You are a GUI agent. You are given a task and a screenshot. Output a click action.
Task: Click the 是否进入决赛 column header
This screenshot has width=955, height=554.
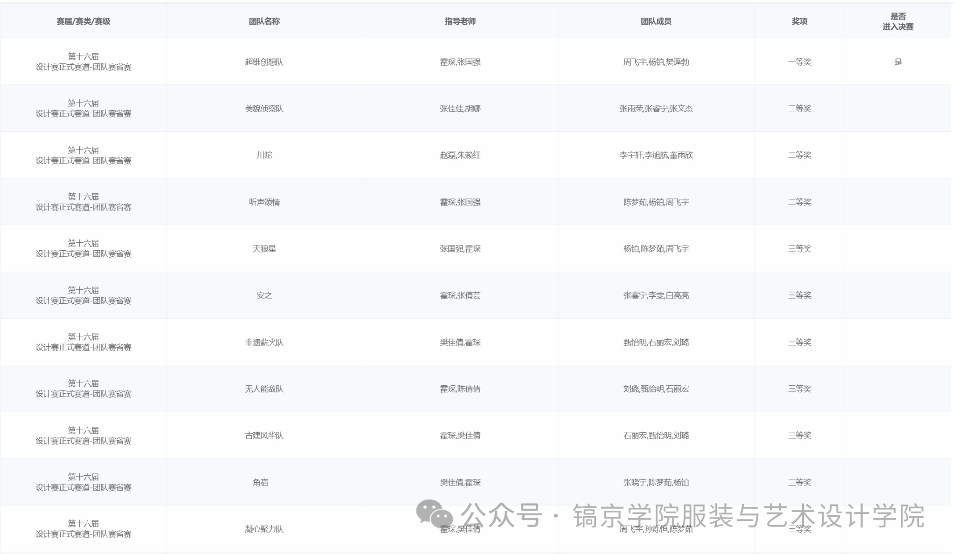[898, 21]
